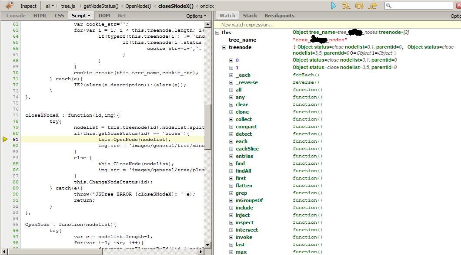Switch to the Stack tab

[x=250, y=16]
